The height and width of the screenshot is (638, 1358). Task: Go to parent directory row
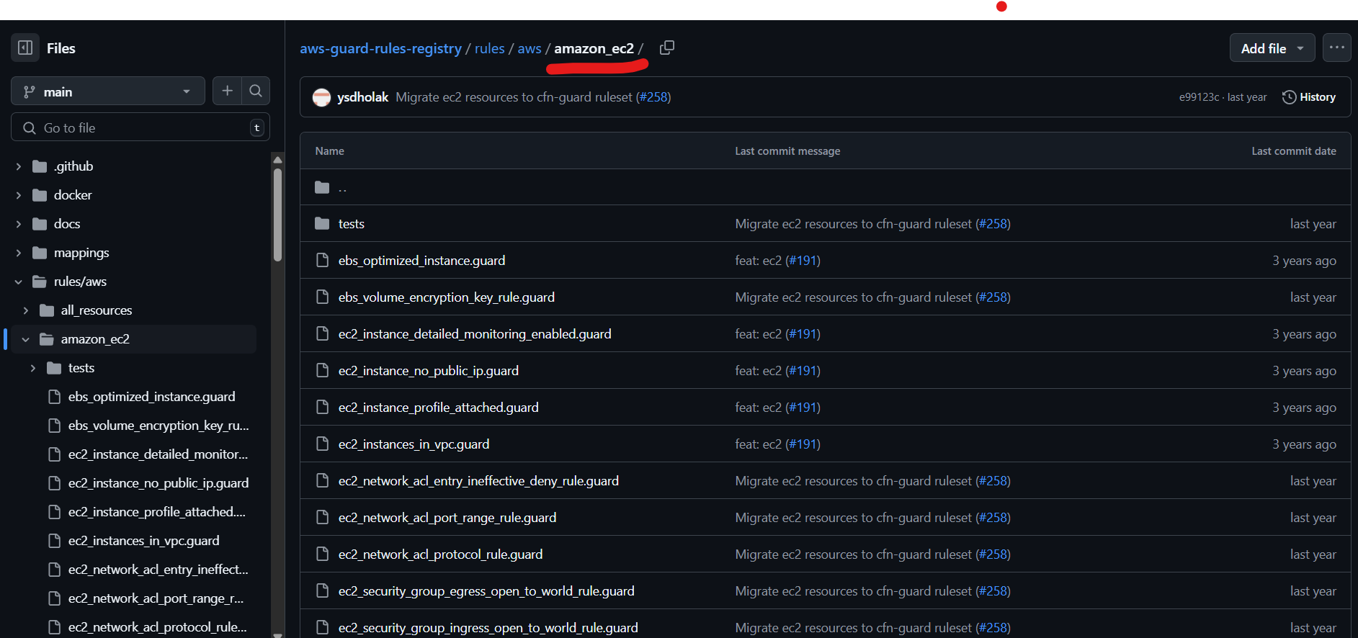click(825, 187)
